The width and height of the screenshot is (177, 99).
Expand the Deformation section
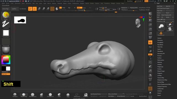[x=161, y=60]
